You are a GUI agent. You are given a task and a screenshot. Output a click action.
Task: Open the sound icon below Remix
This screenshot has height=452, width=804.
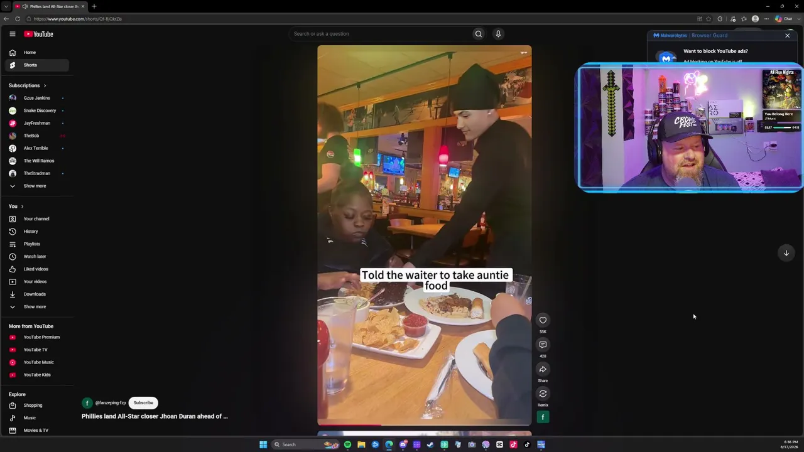(543, 417)
